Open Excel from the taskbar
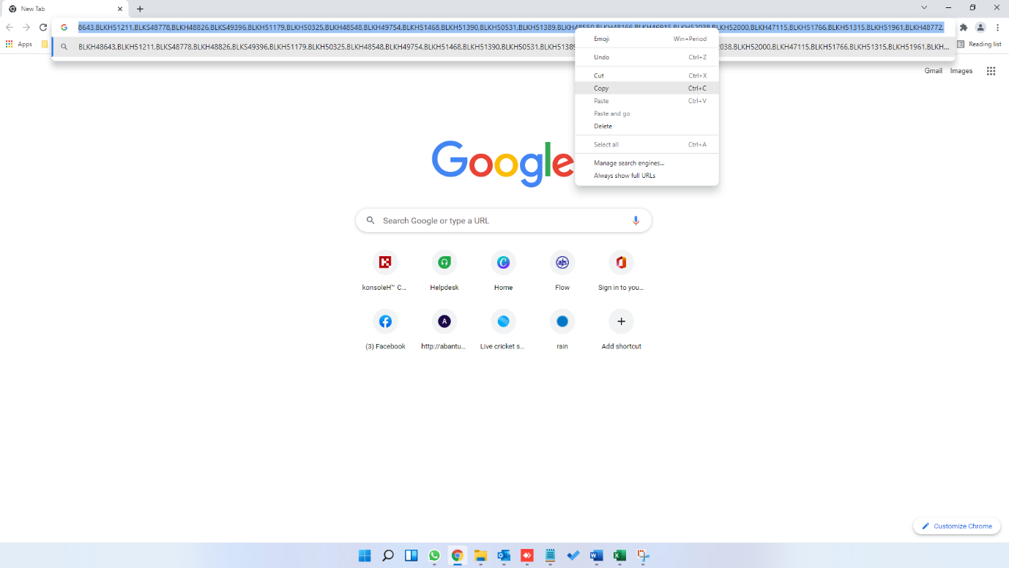 click(619, 556)
